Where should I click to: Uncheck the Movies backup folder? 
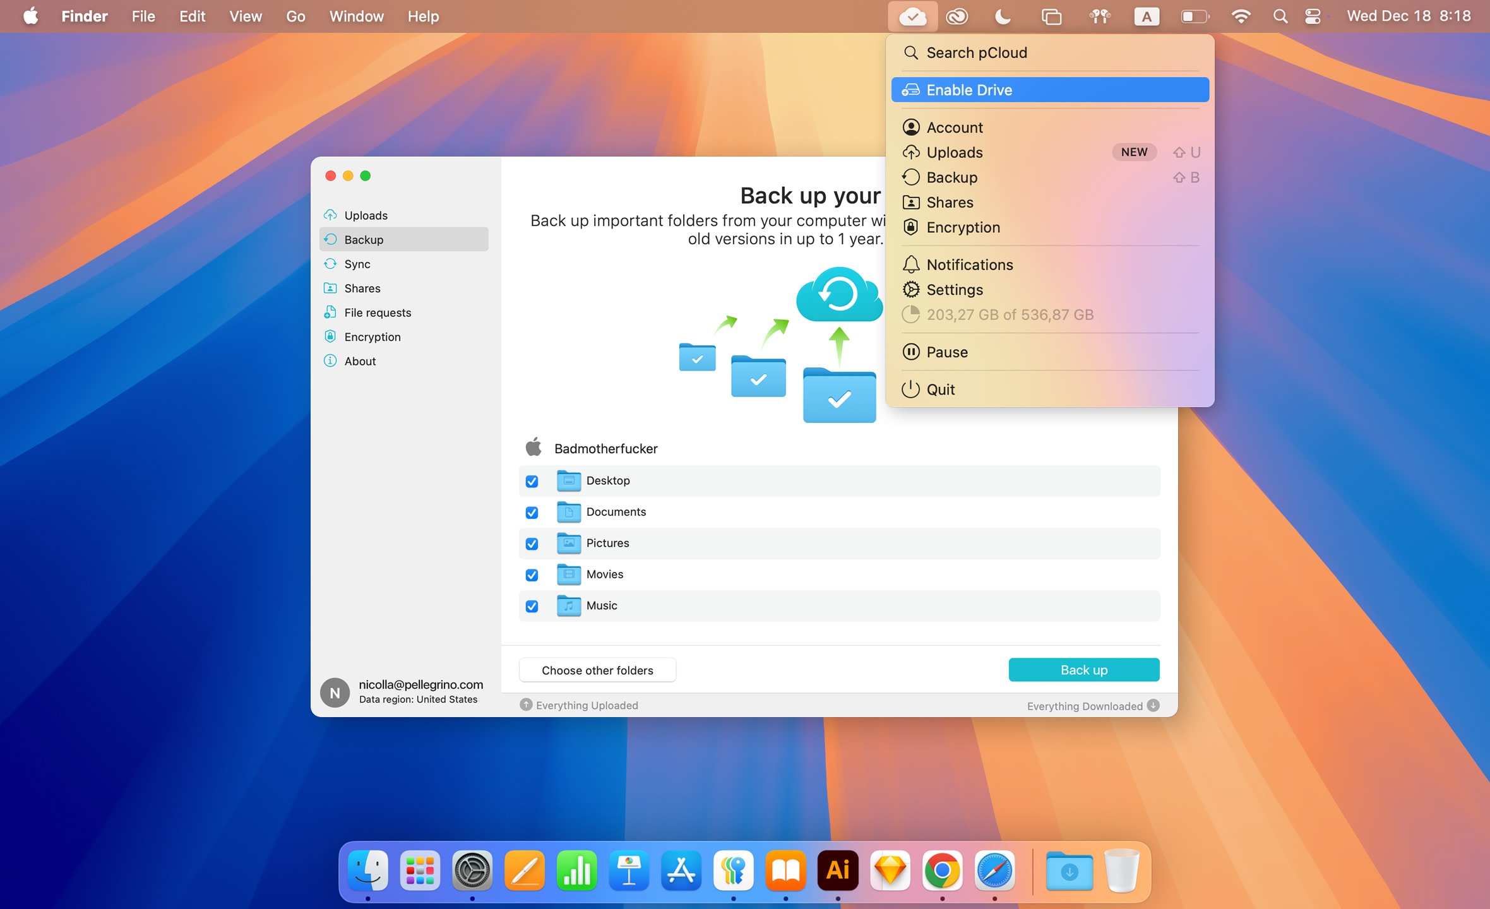tap(532, 574)
